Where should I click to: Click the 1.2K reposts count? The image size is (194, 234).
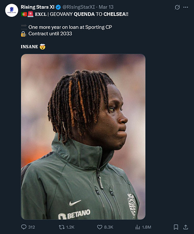pos(70,227)
